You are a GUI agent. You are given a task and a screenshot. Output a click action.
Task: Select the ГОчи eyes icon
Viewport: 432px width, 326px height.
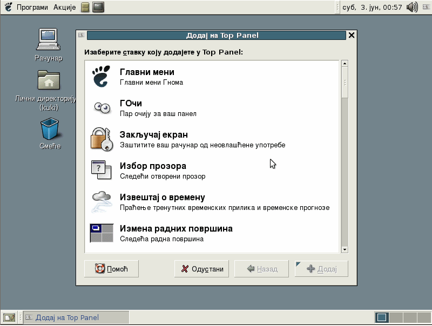(102, 107)
